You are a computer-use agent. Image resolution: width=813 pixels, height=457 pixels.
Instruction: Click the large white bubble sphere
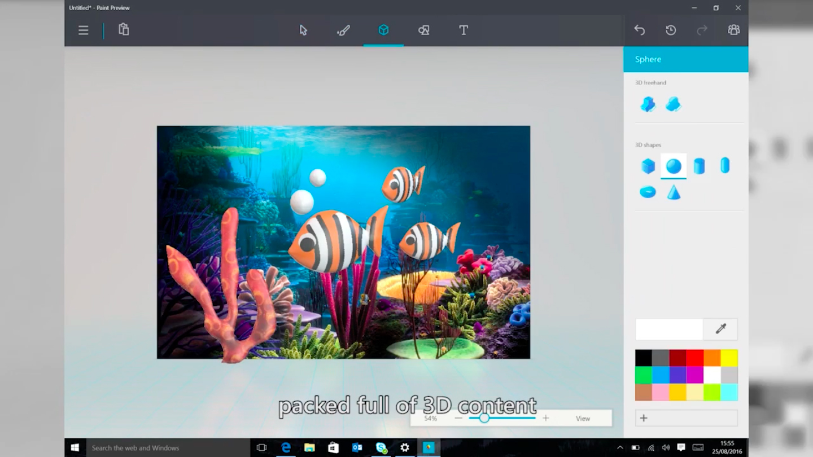pos(301,202)
